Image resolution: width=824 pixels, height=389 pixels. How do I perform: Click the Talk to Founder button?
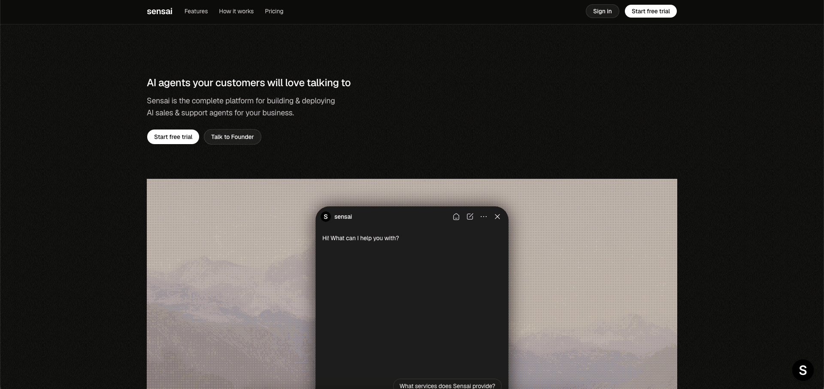click(232, 137)
